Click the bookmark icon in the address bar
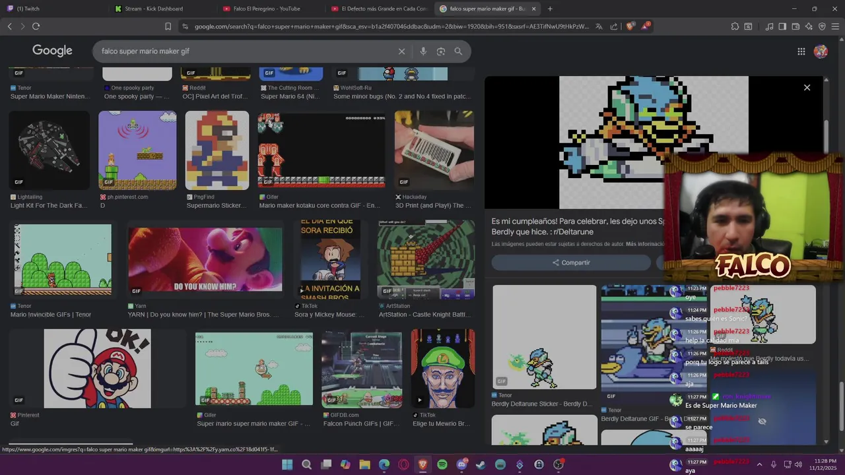This screenshot has height=475, width=845. (168, 26)
